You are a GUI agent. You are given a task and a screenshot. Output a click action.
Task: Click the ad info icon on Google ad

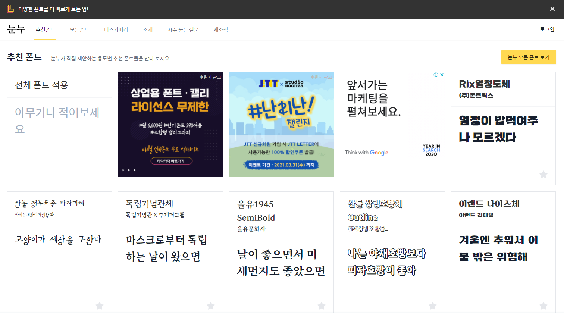(x=436, y=75)
